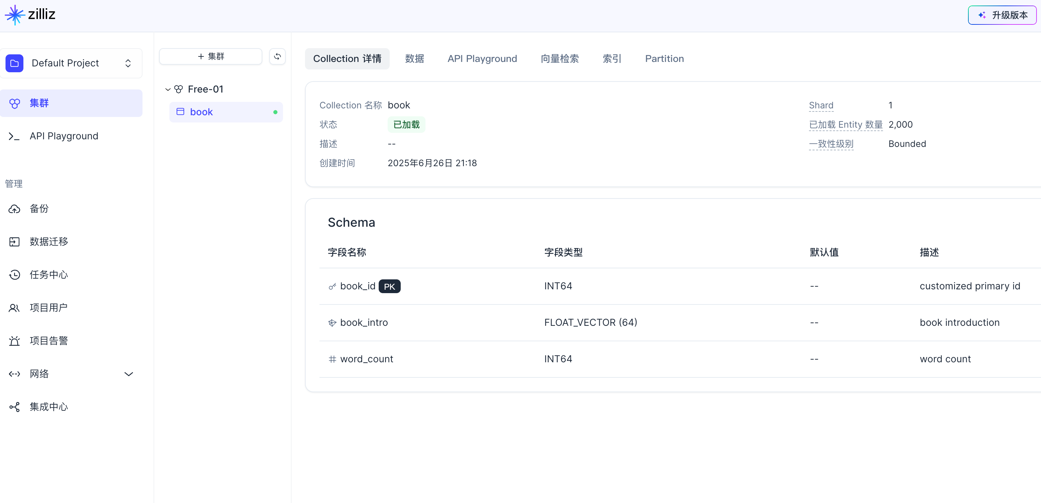Click the 任务中心 history clock icon
The height and width of the screenshot is (503, 1041).
14,275
